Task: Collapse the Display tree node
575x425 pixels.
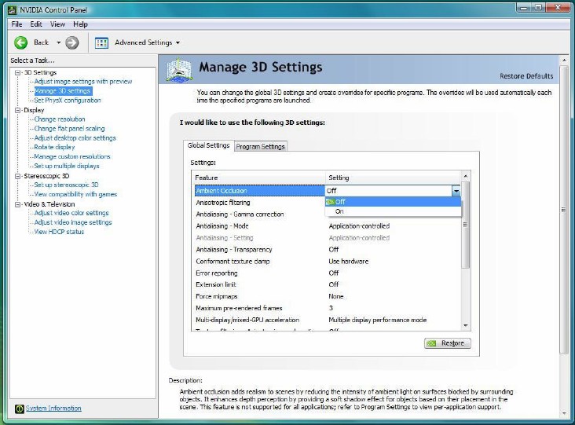Action: coord(17,110)
